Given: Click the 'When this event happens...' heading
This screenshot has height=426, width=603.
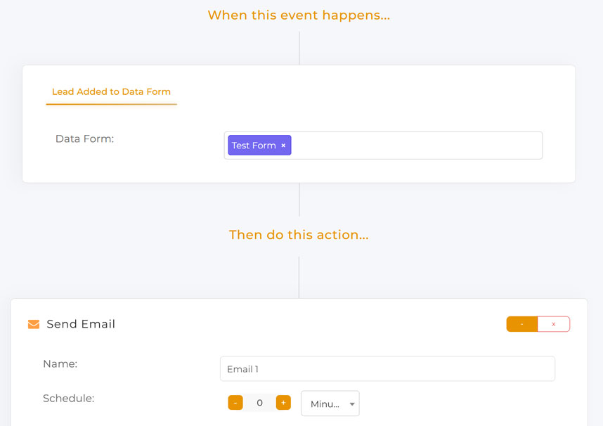Looking at the screenshot, I should 299,15.
